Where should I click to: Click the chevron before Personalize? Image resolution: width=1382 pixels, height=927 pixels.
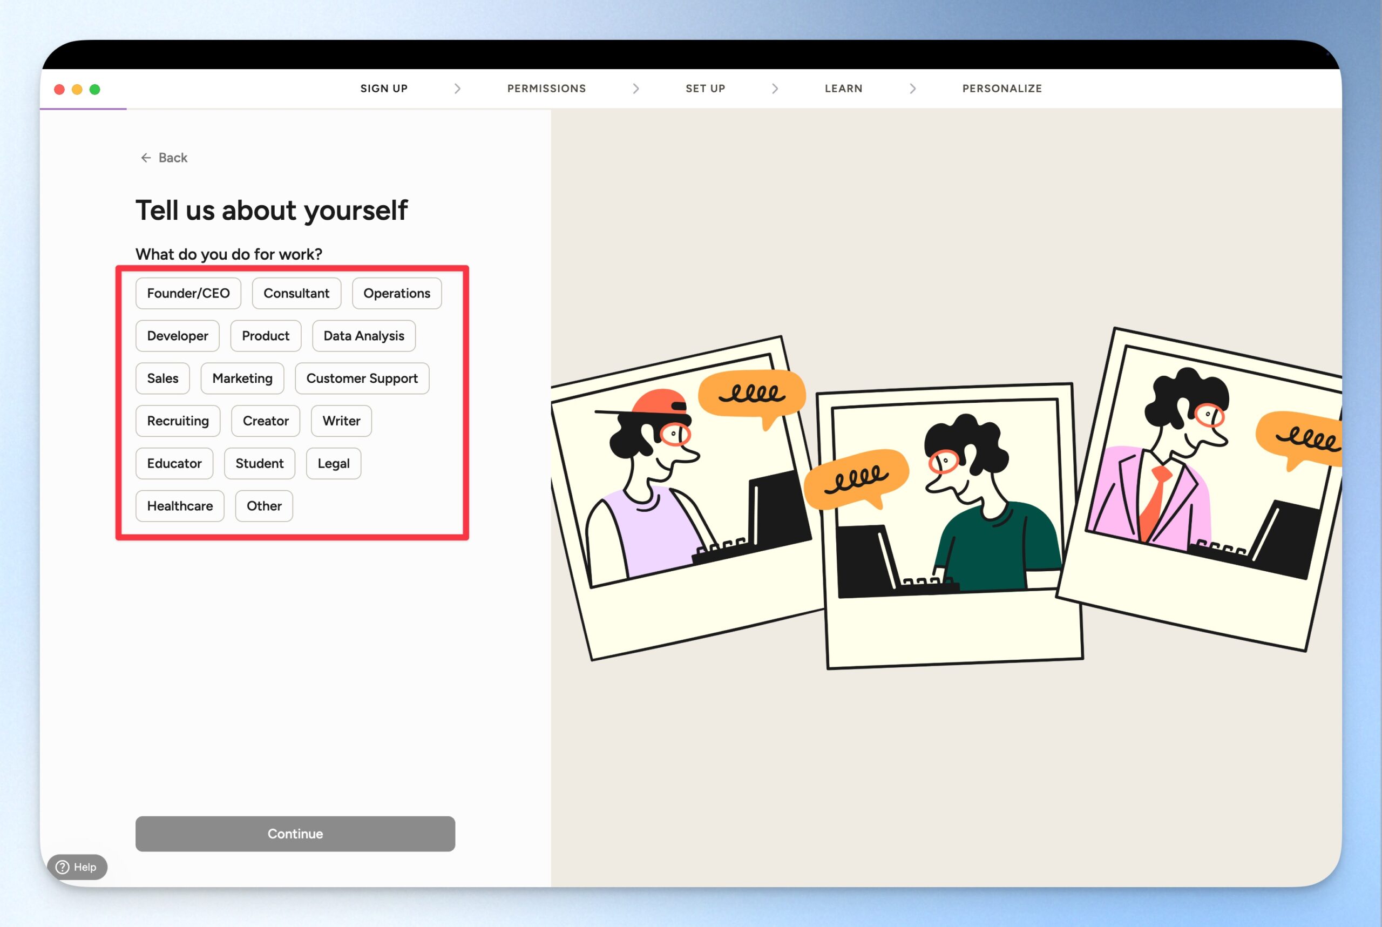click(x=912, y=89)
